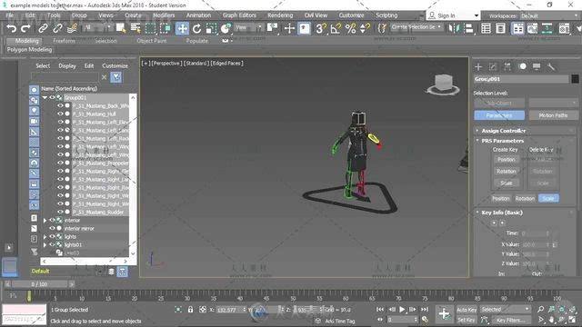Enable Auto Key mode
The width and height of the screenshot is (582, 327).
(x=467, y=310)
